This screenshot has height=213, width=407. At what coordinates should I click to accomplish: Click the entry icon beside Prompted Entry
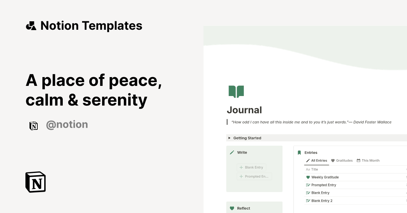pyautogui.click(x=308, y=185)
